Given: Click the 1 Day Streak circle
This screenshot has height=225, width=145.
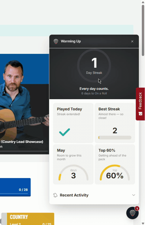Looking at the screenshot, I should click(x=94, y=66).
